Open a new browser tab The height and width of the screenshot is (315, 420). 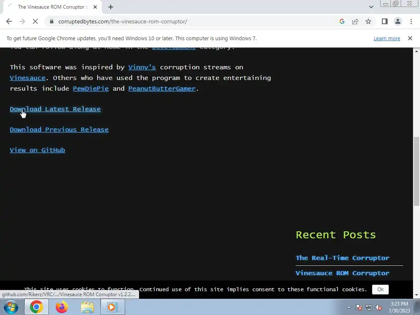pos(111,7)
